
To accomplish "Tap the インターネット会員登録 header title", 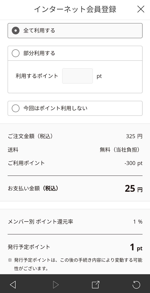I will pyautogui.click(x=75, y=9).
